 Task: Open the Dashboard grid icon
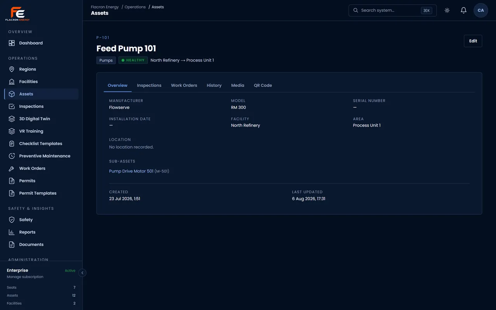click(x=12, y=43)
